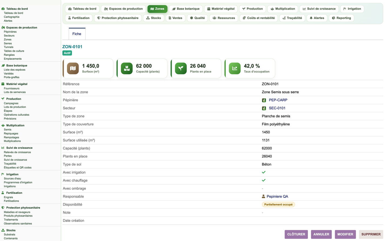Viewport: 390px width, 241px height.
Task: Click the Surface map icon card
Action: tap(73, 68)
